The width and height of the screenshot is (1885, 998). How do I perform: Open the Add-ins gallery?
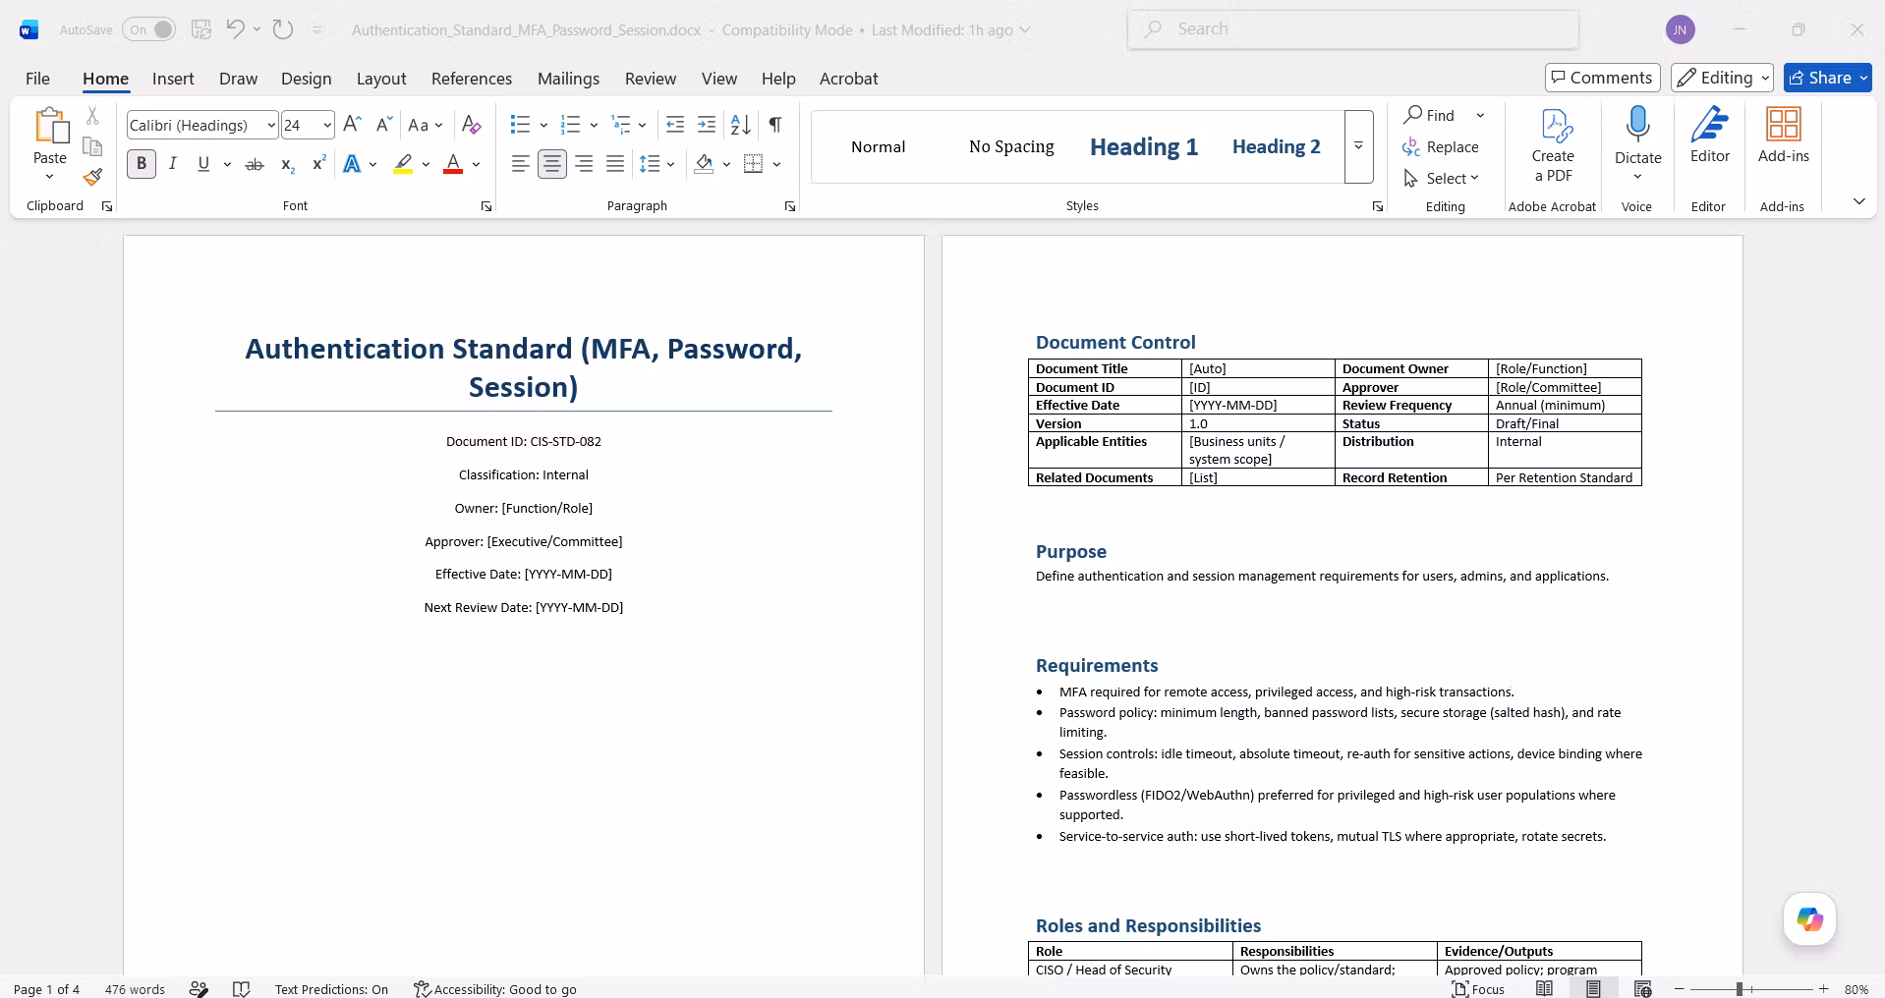1783,136
